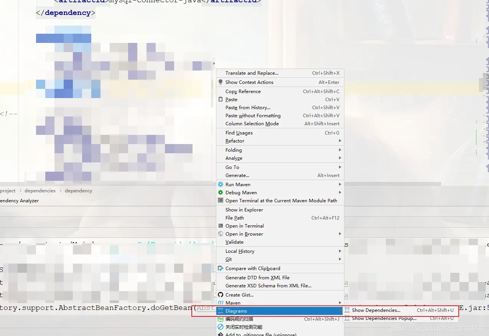This screenshot has height=336, width=489.
Task: Click the closing </dependency> tag in the editor
Action: tap(65, 13)
